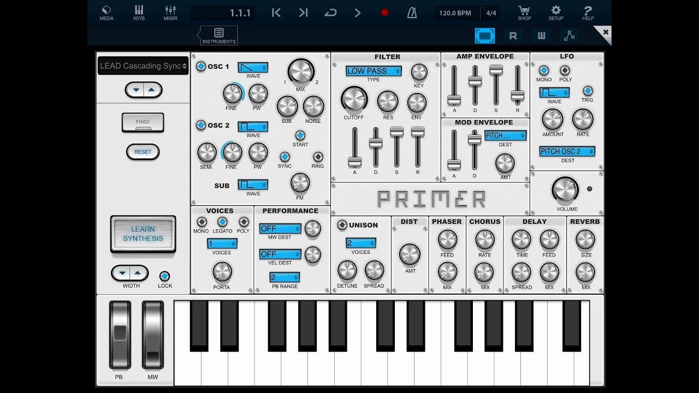This screenshot has height=393, width=699.
Task: Select the instrument view icon
Action: (484, 36)
